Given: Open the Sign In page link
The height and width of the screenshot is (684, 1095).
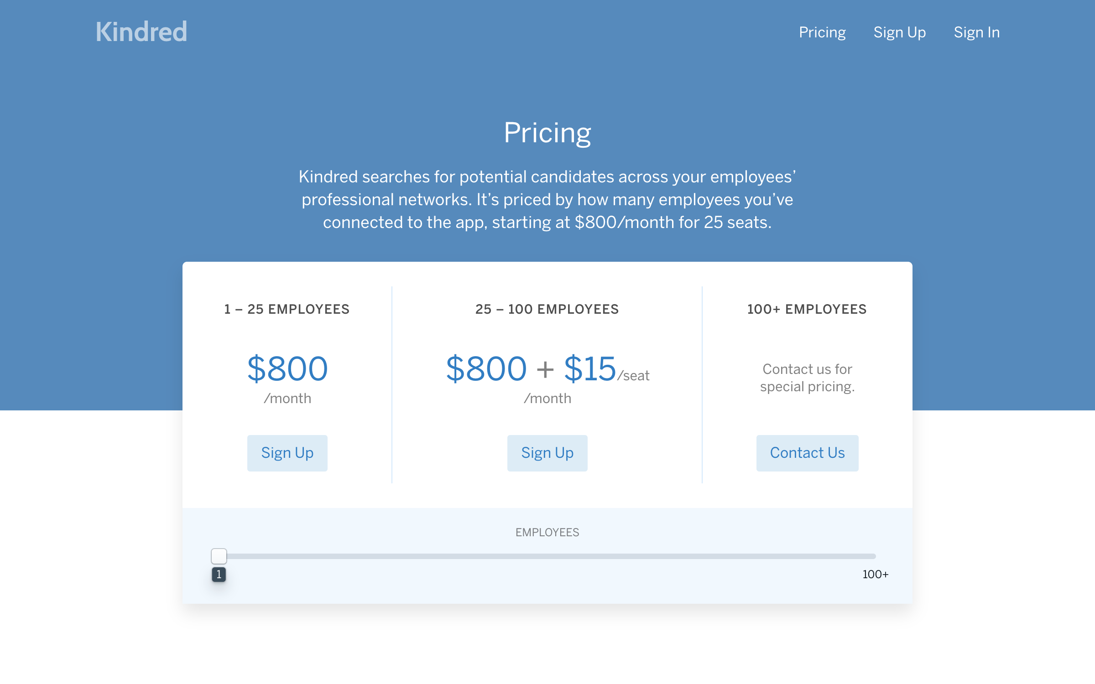Looking at the screenshot, I should click(x=976, y=32).
